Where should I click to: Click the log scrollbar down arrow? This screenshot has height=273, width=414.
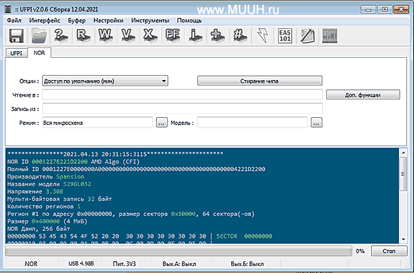tap(404, 239)
